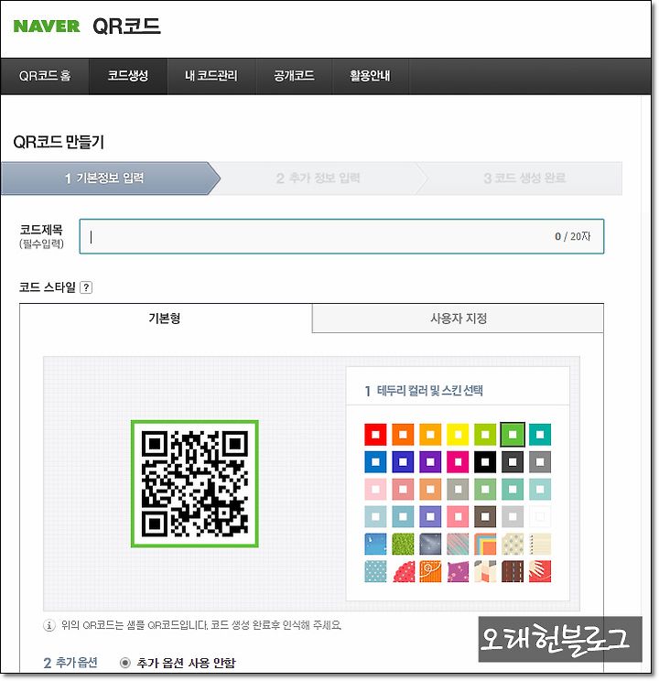Select the 코드생성 menu item
The height and width of the screenshot is (681, 659).
tap(128, 76)
